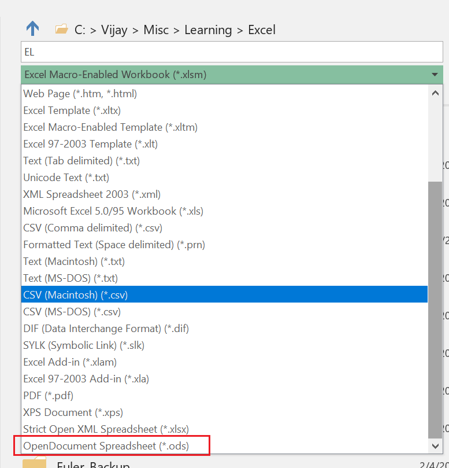
Task: Select Unicode Text (*.txt) format
Action: pos(224,178)
